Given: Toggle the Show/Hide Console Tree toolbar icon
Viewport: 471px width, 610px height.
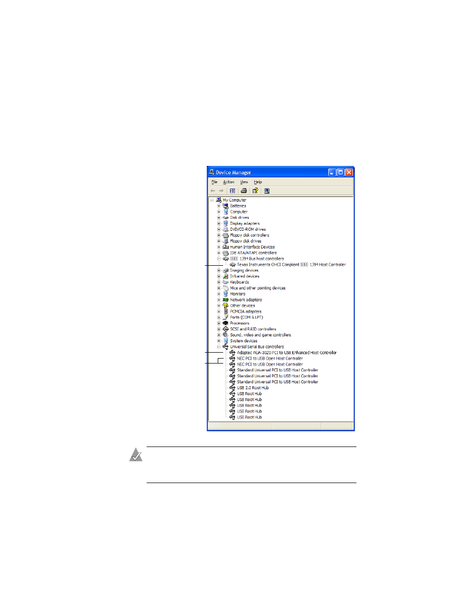Looking at the screenshot, I should coord(232,191).
